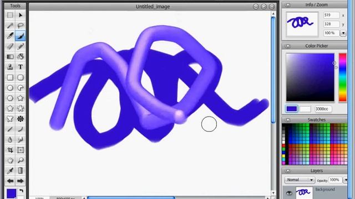
Task: Click the Redo right-arrow button
Action: [x=21, y=181]
